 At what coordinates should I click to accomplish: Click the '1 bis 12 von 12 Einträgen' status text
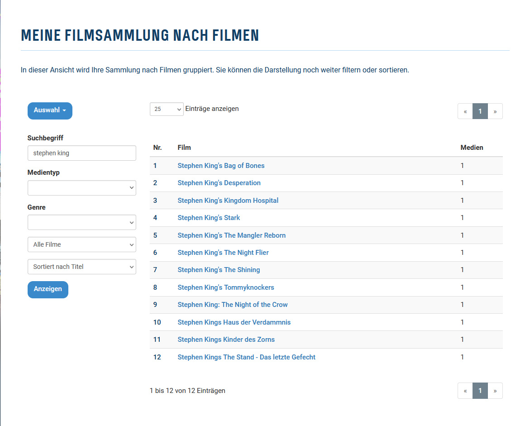pyautogui.click(x=187, y=391)
